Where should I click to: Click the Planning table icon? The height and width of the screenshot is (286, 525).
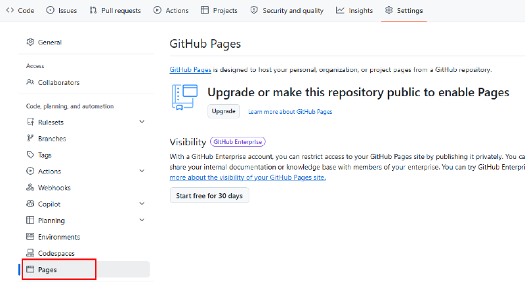tap(30, 220)
